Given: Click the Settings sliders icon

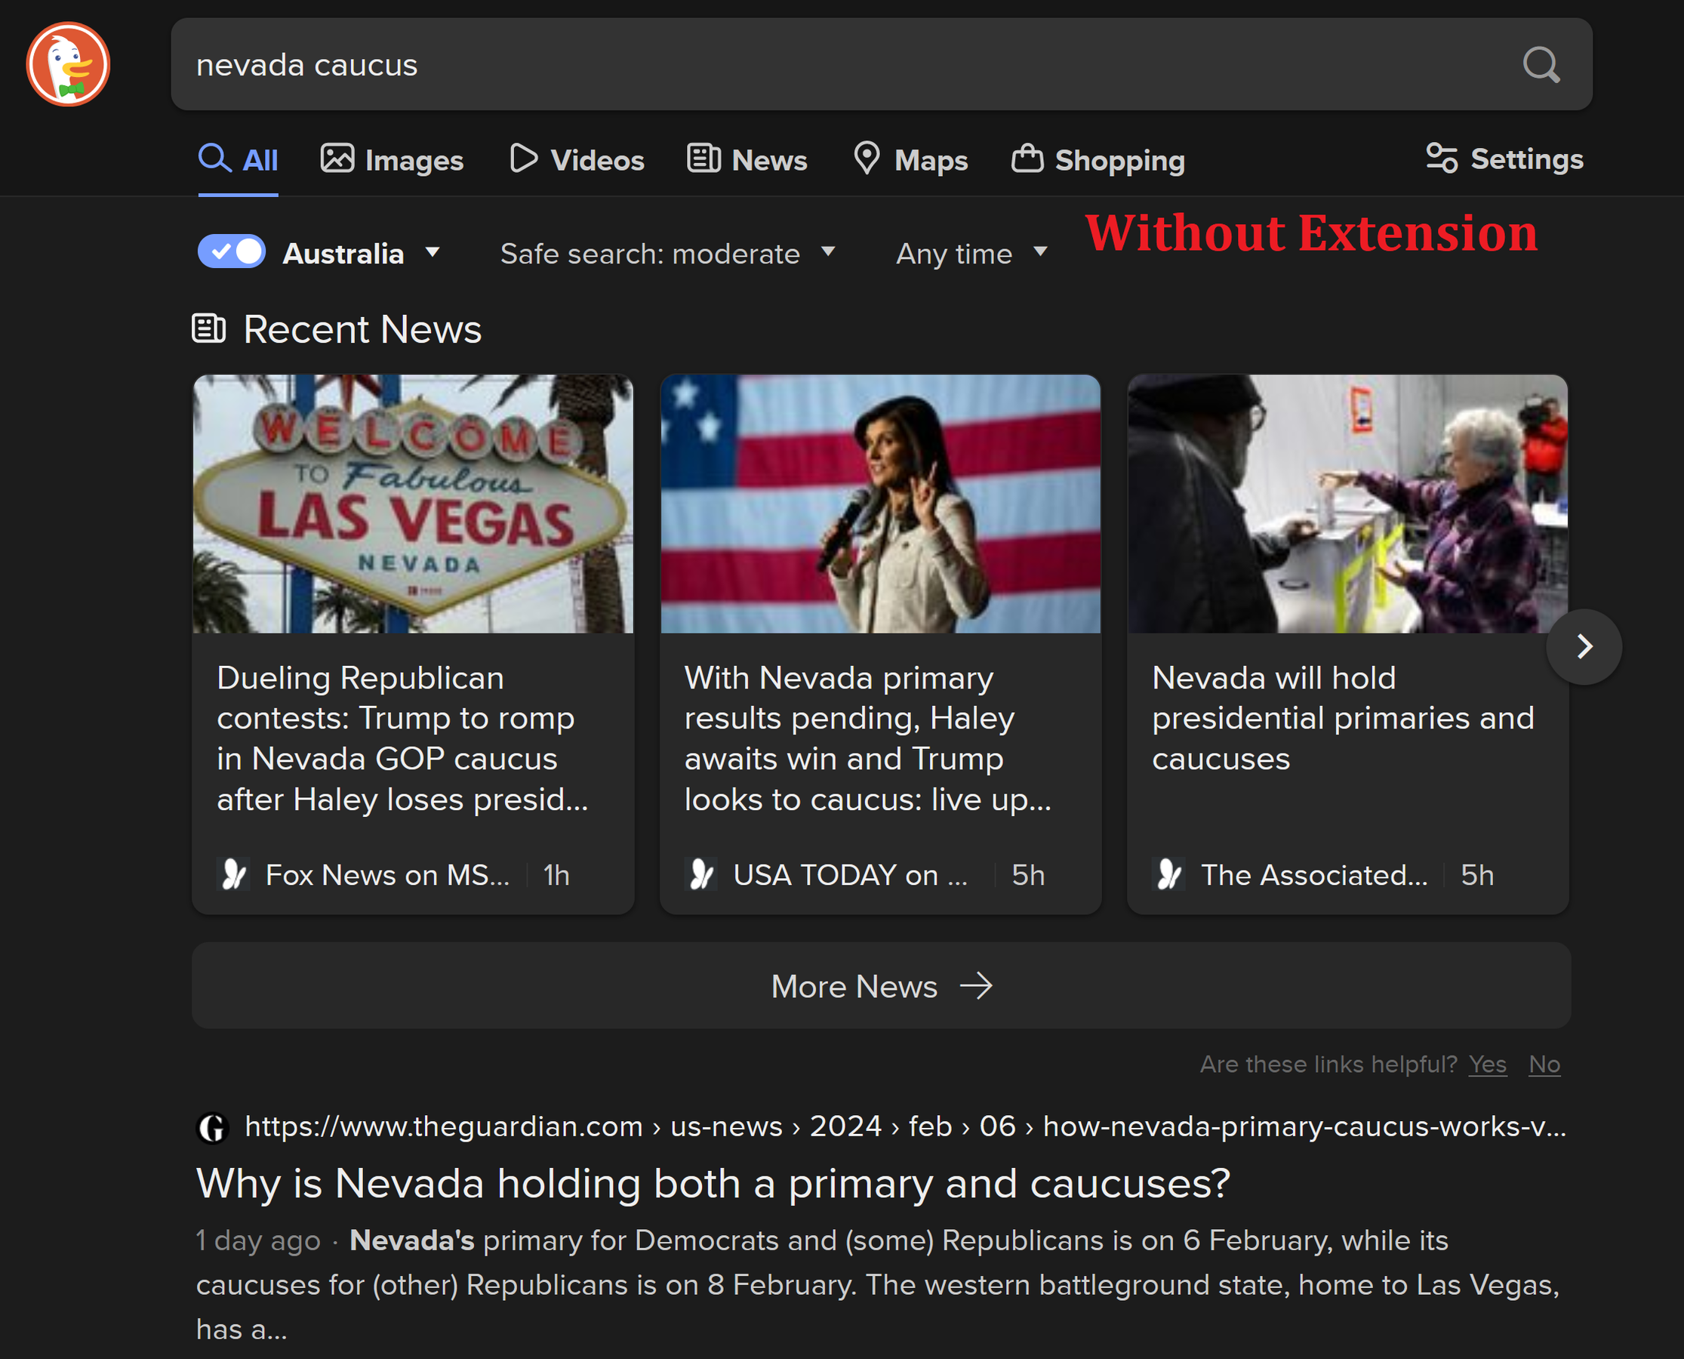Looking at the screenshot, I should click(1442, 158).
